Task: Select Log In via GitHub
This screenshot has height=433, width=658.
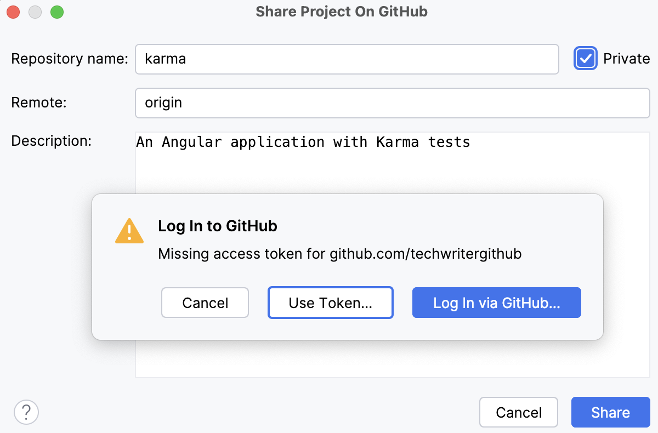Action: (496, 303)
